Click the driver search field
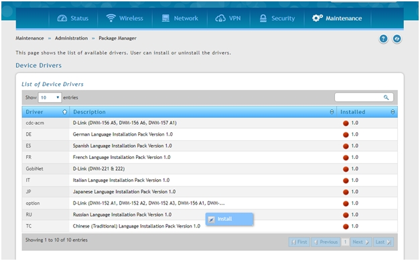420x261 pixels. click(364, 97)
